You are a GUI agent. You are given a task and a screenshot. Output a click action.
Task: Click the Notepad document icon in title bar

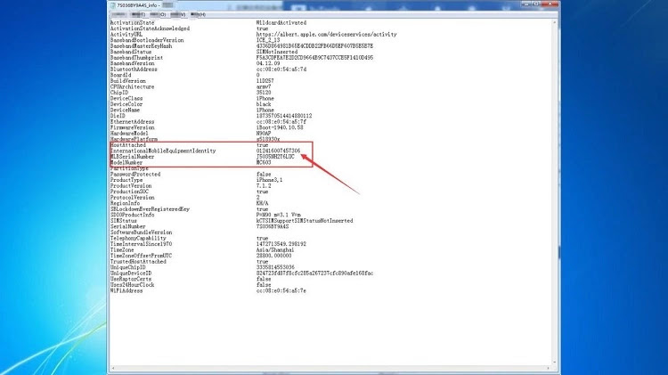coord(113,5)
